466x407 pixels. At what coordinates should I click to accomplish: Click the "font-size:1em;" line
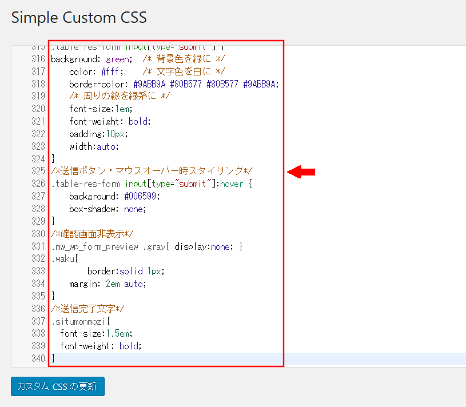[101, 109]
